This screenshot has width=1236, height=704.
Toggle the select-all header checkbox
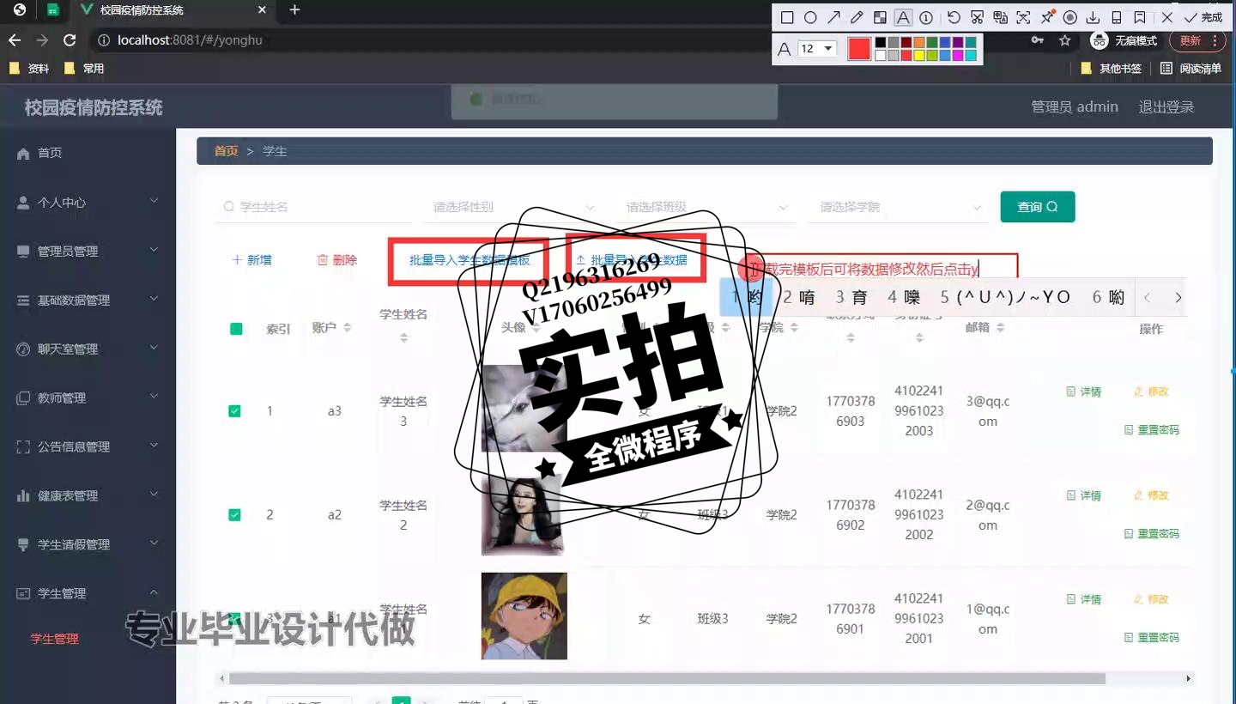[236, 329]
